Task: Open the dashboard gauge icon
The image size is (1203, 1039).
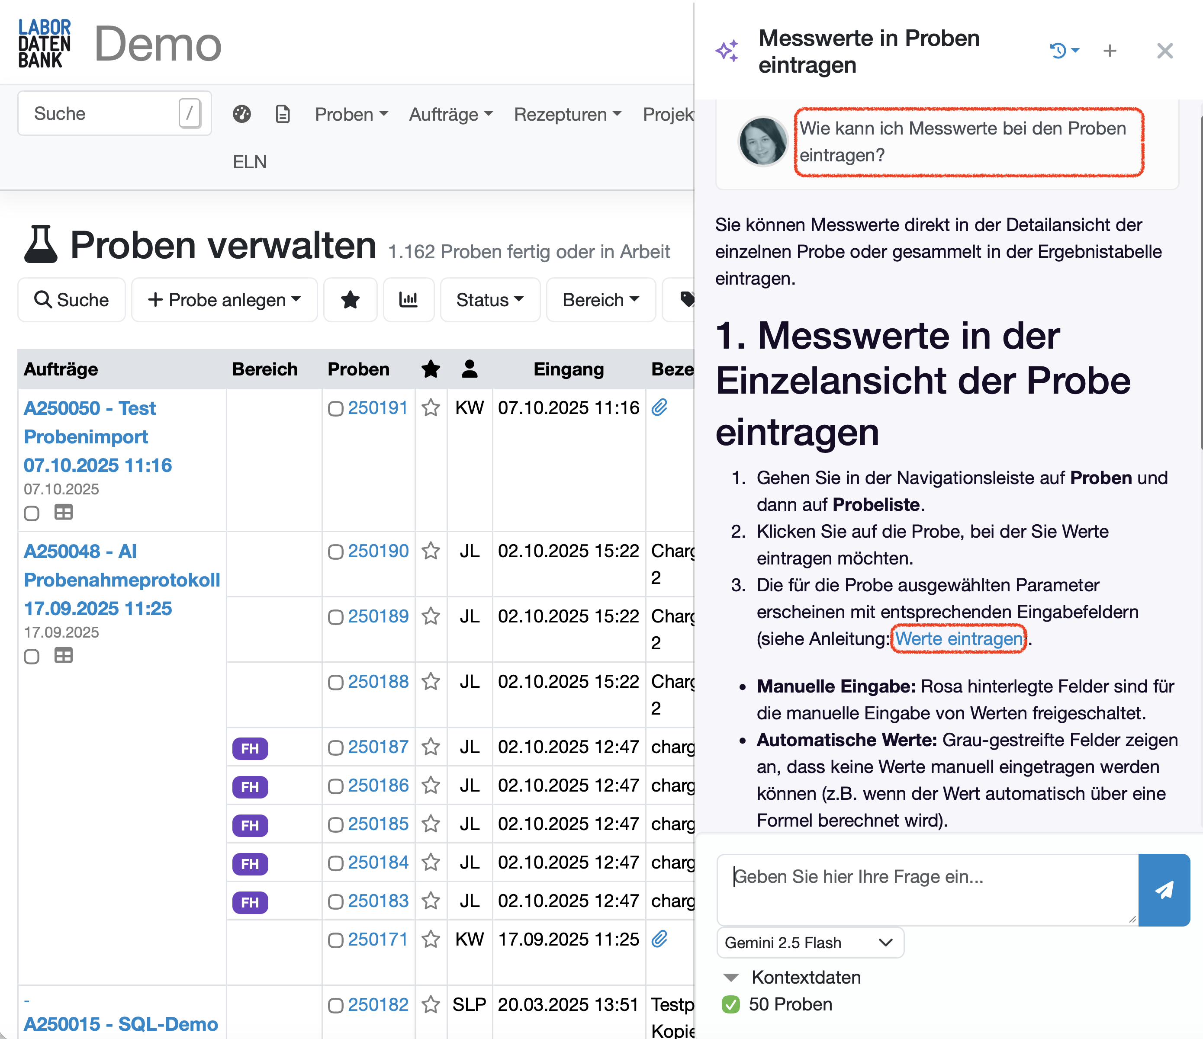Action: coord(241,114)
